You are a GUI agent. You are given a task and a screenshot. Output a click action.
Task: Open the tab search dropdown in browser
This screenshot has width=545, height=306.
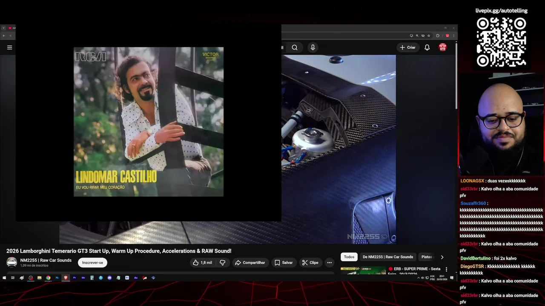tap(3, 28)
